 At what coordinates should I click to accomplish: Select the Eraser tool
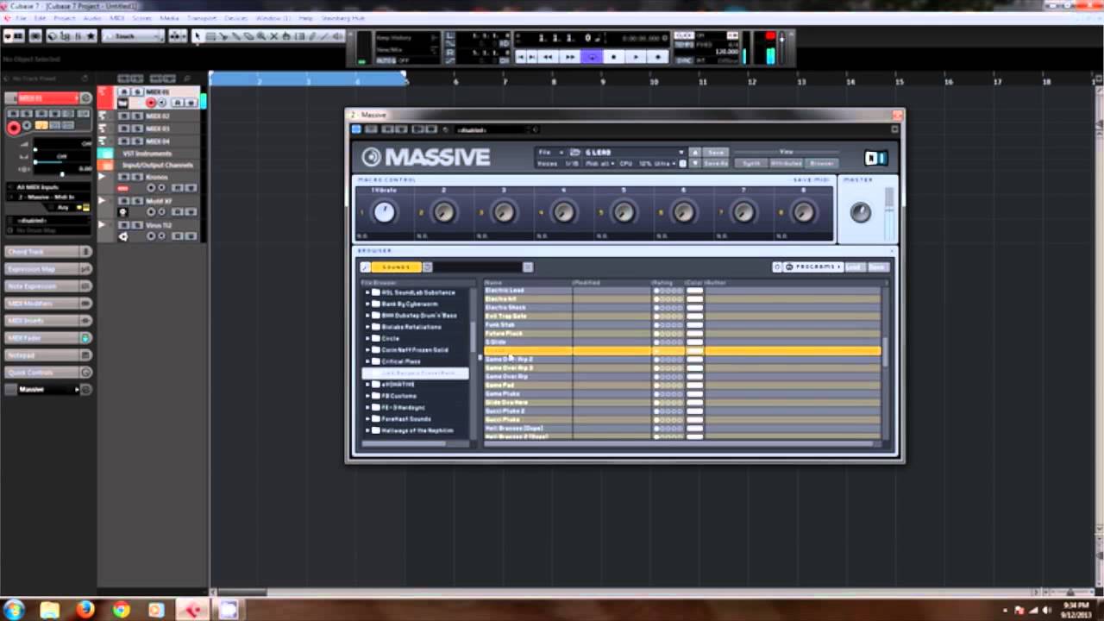point(249,36)
